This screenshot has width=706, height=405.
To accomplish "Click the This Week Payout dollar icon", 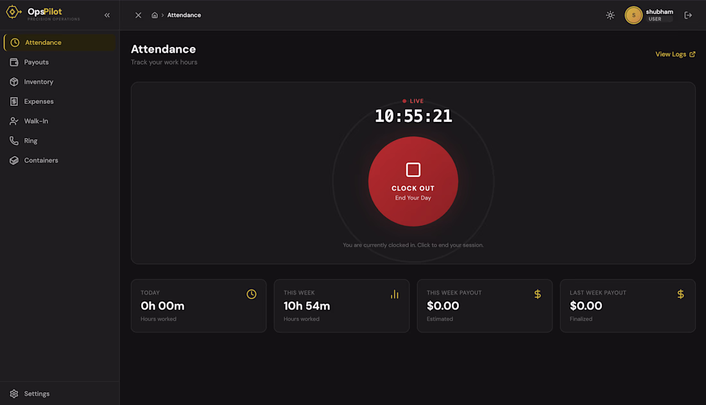I will coord(538,294).
